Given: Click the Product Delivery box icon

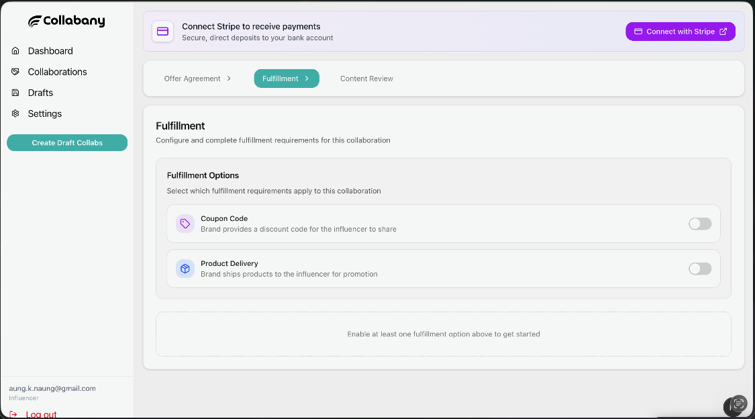Looking at the screenshot, I should (x=185, y=269).
